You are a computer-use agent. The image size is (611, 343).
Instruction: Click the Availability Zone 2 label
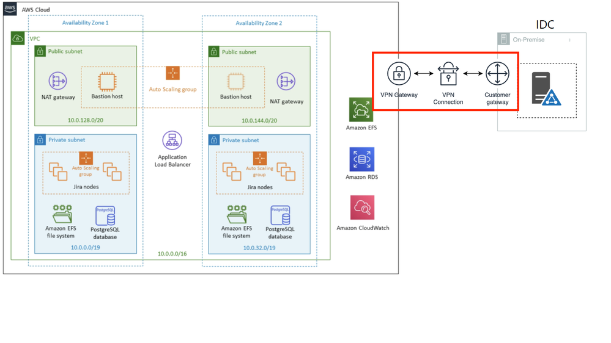tap(259, 23)
